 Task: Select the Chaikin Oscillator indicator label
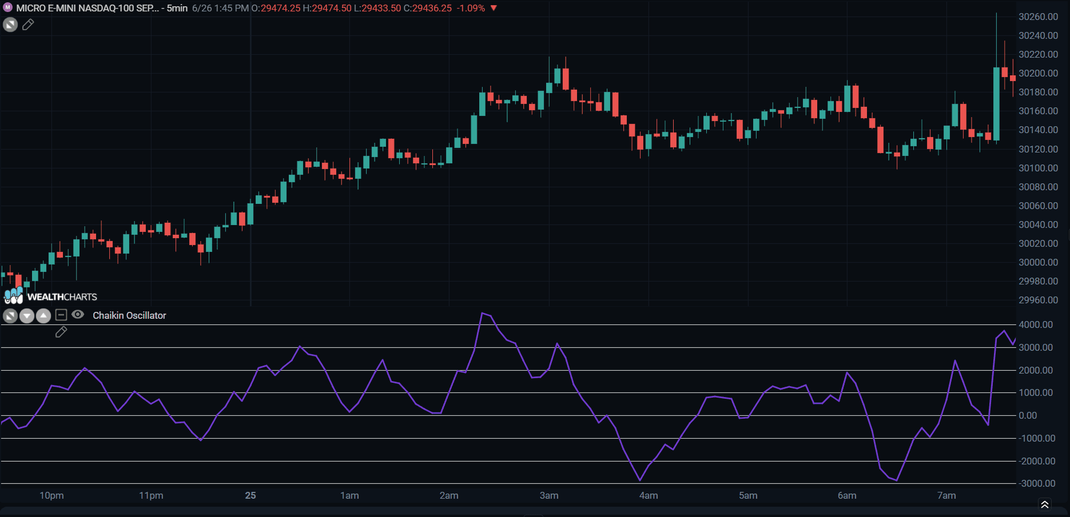pos(129,315)
